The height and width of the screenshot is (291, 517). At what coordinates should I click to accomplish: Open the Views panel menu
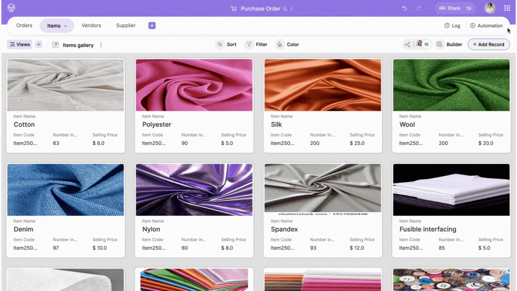[20, 44]
